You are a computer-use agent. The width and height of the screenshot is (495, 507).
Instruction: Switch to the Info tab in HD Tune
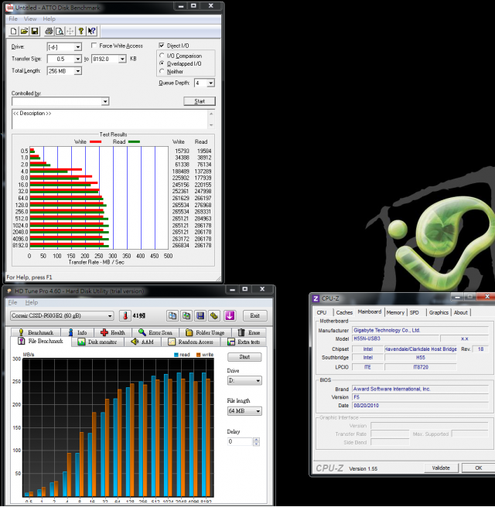click(x=77, y=332)
